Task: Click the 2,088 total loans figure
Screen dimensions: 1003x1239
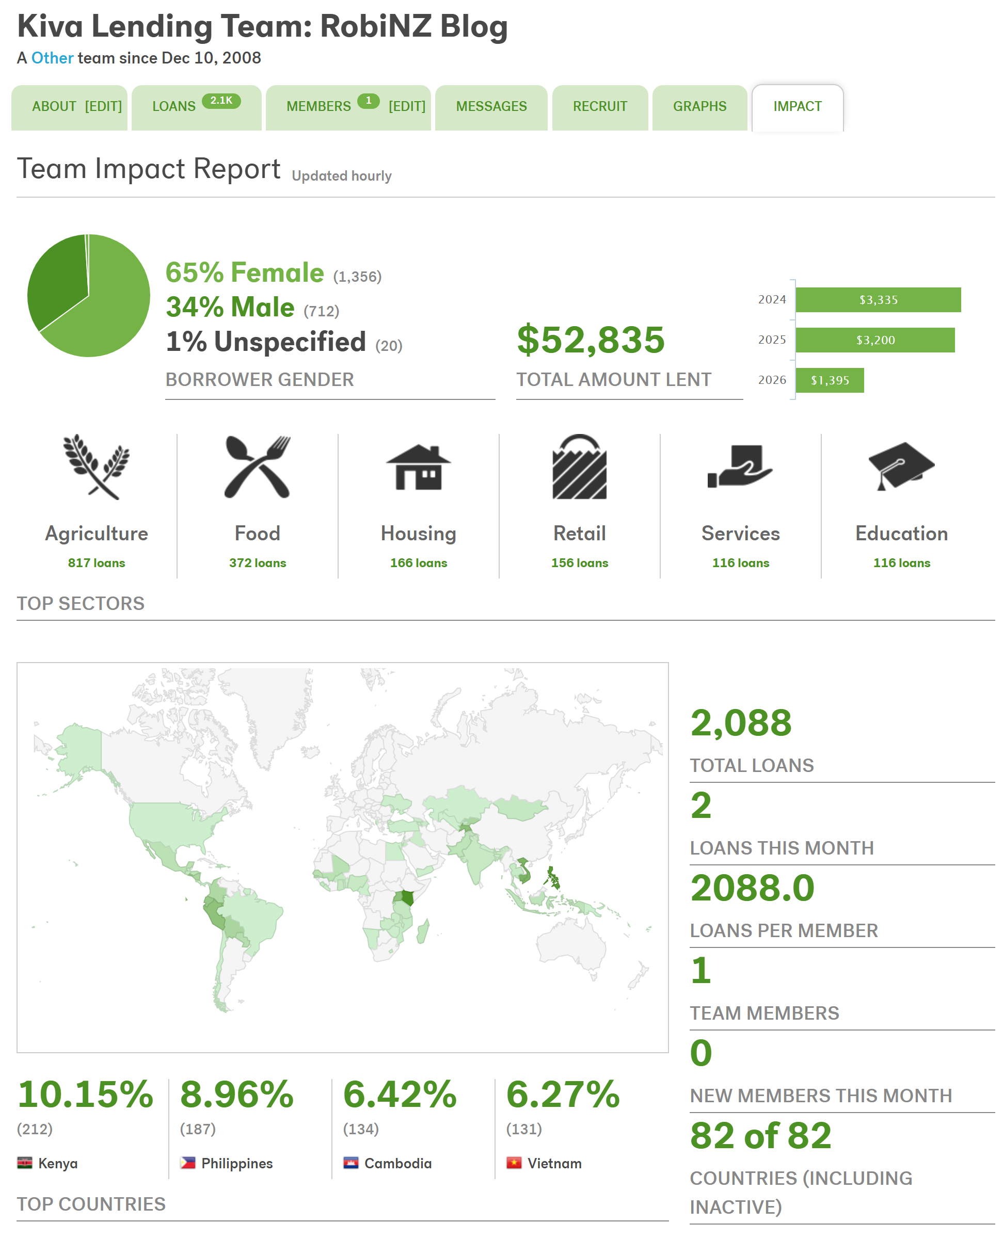Action: 741,722
